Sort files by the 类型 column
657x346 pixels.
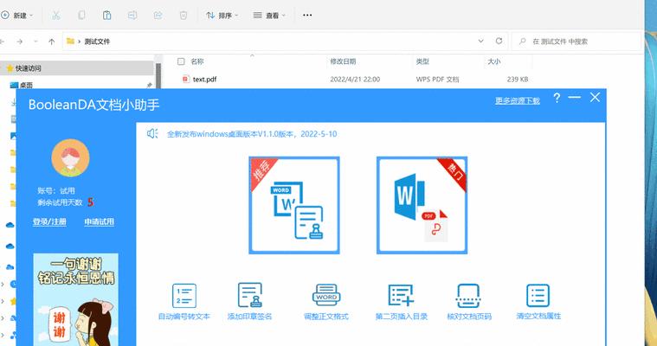click(x=422, y=61)
